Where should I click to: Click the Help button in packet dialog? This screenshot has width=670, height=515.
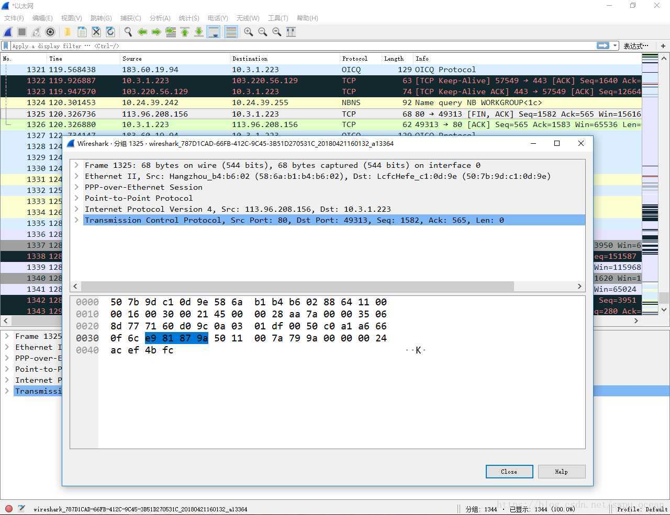[562, 472]
